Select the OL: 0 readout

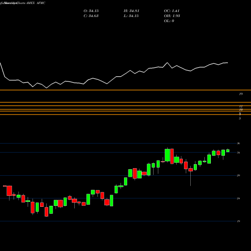point(169,21)
